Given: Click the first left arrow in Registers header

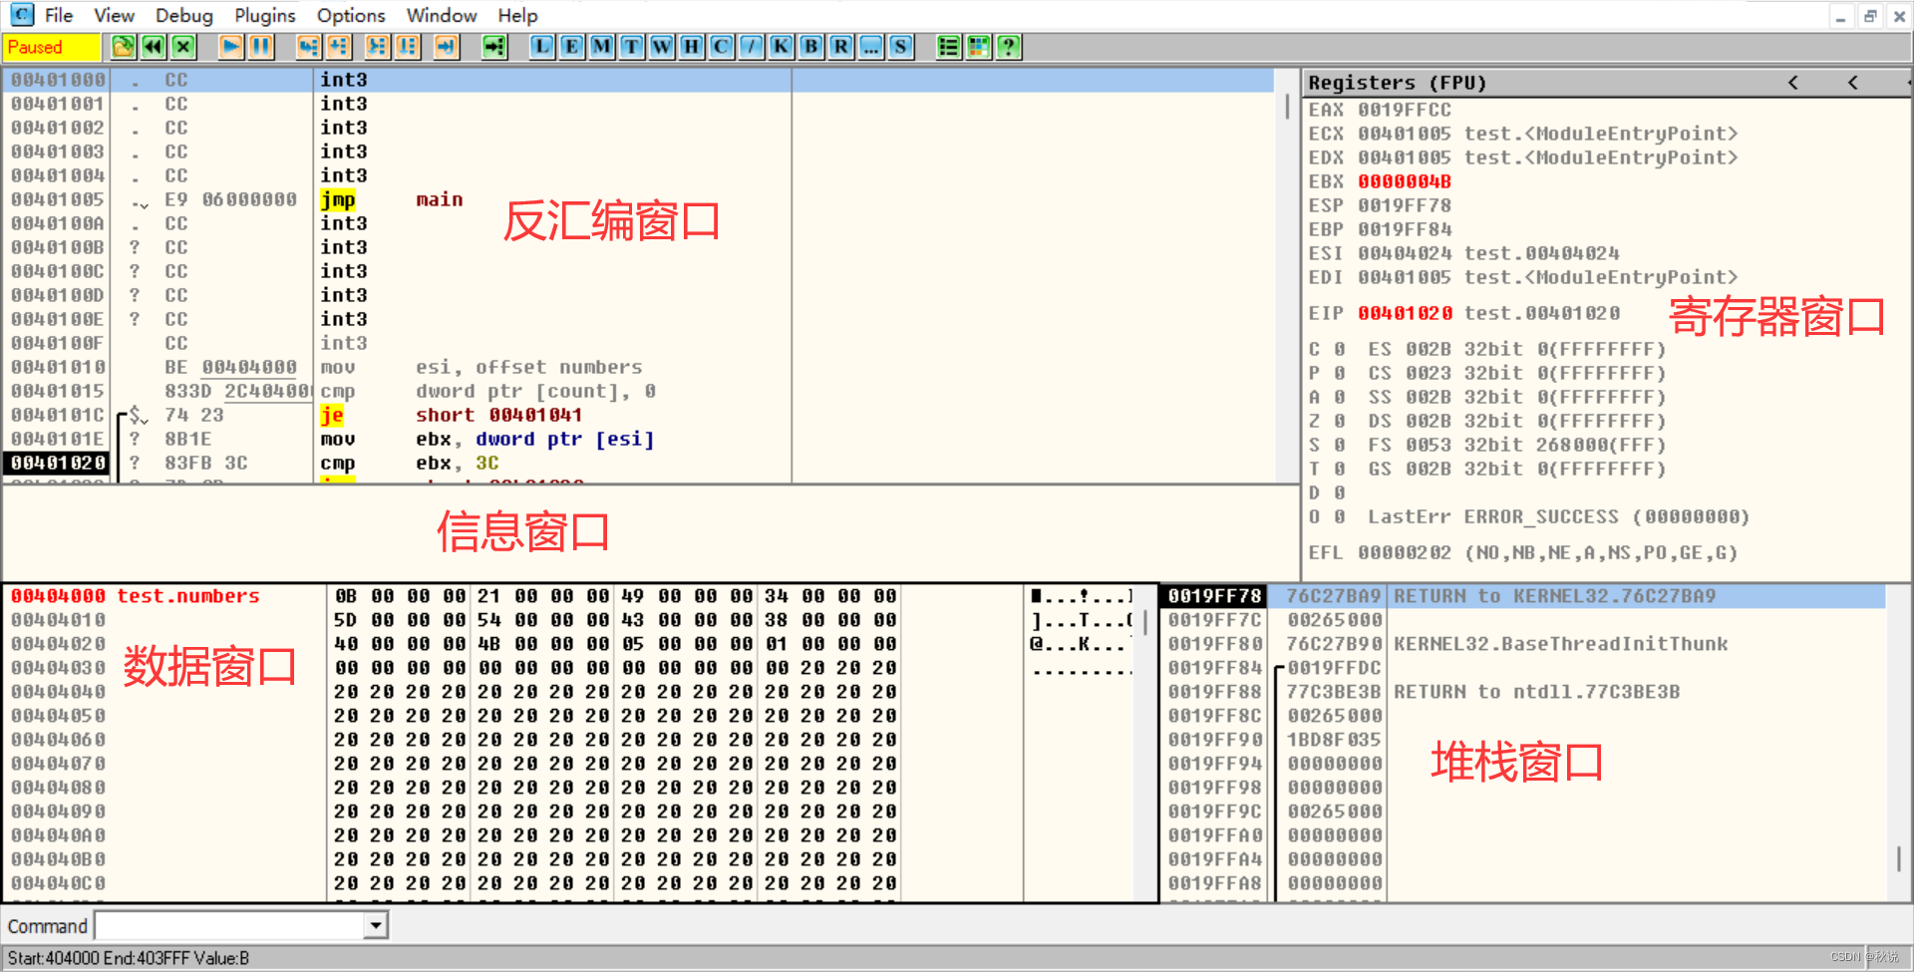Looking at the screenshot, I should click(1793, 83).
